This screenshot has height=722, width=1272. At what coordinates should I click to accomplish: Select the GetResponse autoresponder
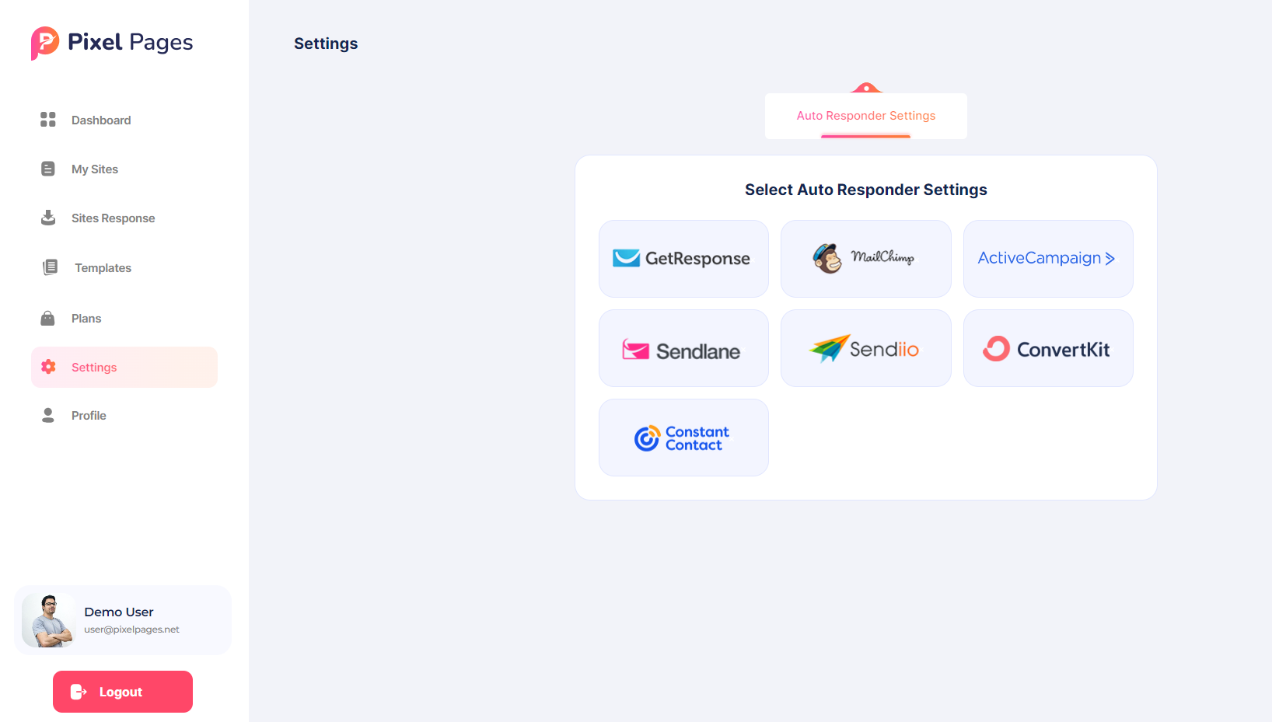[x=683, y=259]
